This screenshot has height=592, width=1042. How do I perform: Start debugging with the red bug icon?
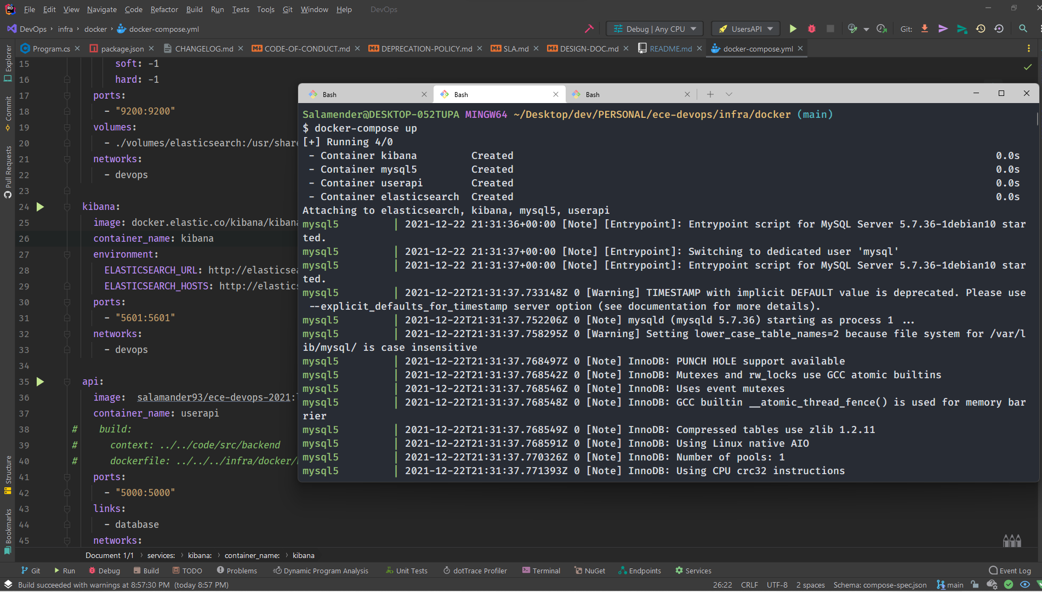pos(812,29)
